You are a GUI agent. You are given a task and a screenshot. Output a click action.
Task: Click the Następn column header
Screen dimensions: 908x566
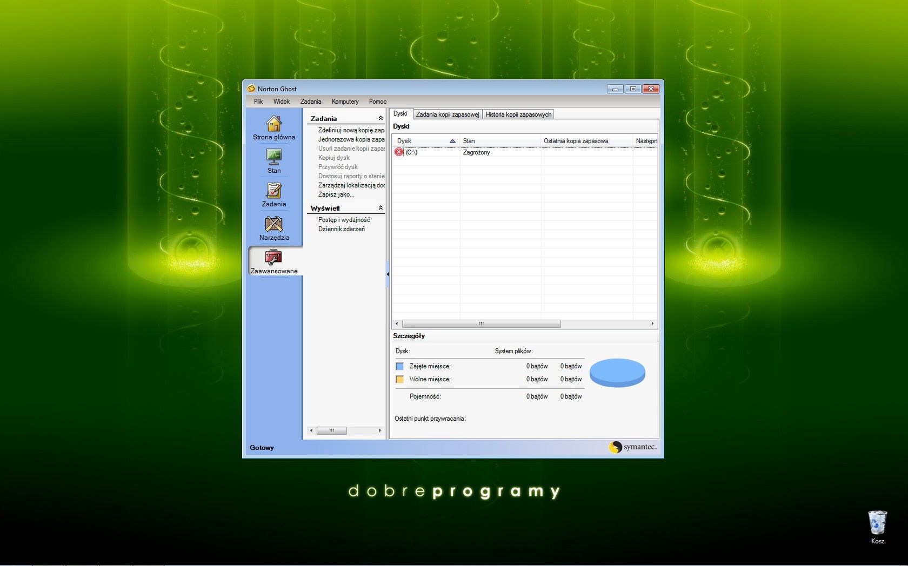[645, 141]
